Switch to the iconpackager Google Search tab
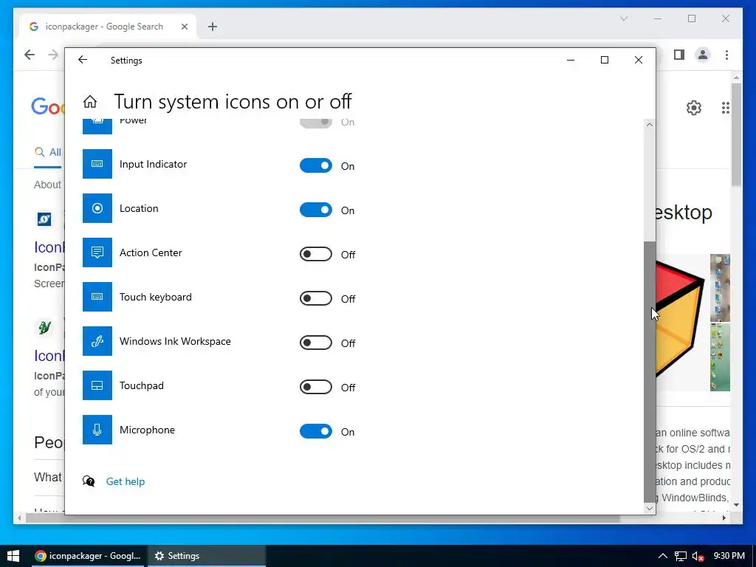The width and height of the screenshot is (756, 567). pyautogui.click(x=108, y=27)
